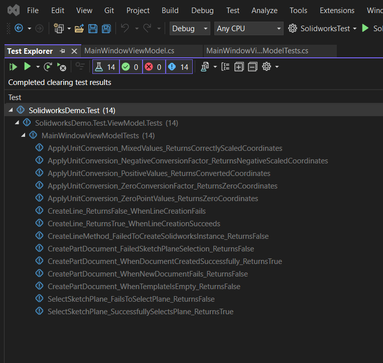Repeat the last test run

click(x=48, y=67)
